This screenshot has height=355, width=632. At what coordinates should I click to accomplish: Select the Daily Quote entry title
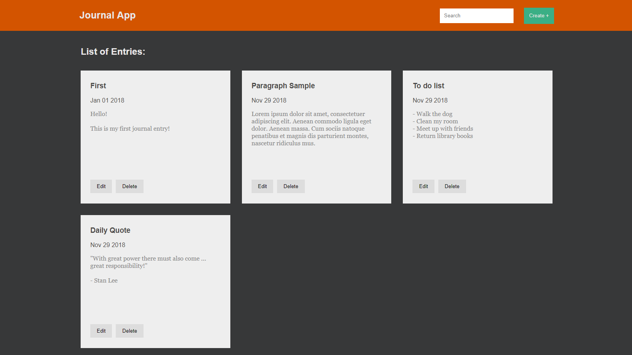click(x=110, y=230)
